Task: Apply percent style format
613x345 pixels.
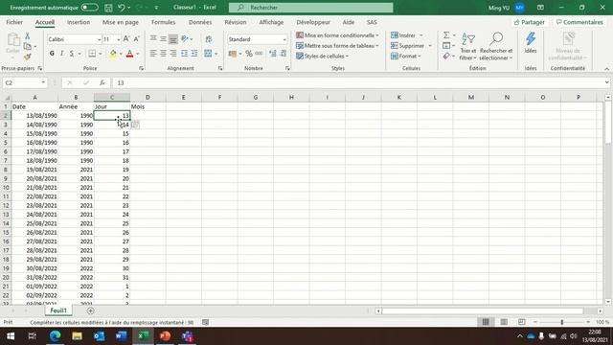Action: coord(249,54)
